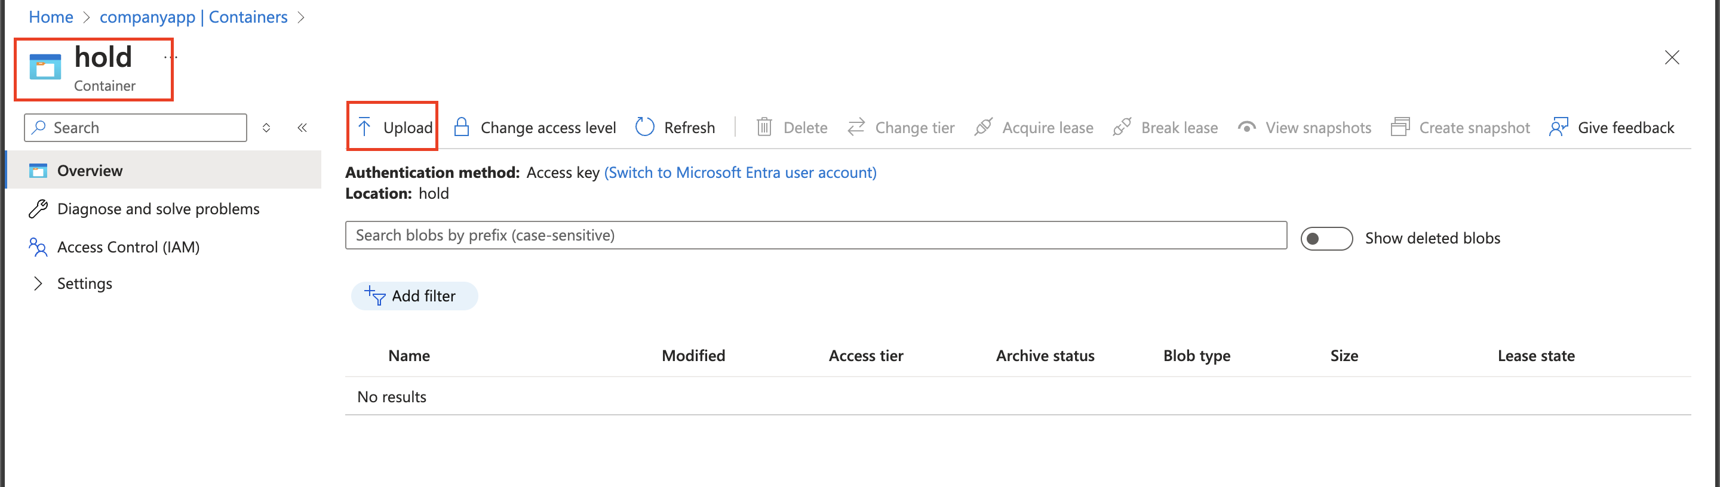Image resolution: width=1720 pixels, height=487 pixels.
Task: Click the Archive status column header
Action: pyautogui.click(x=1045, y=356)
